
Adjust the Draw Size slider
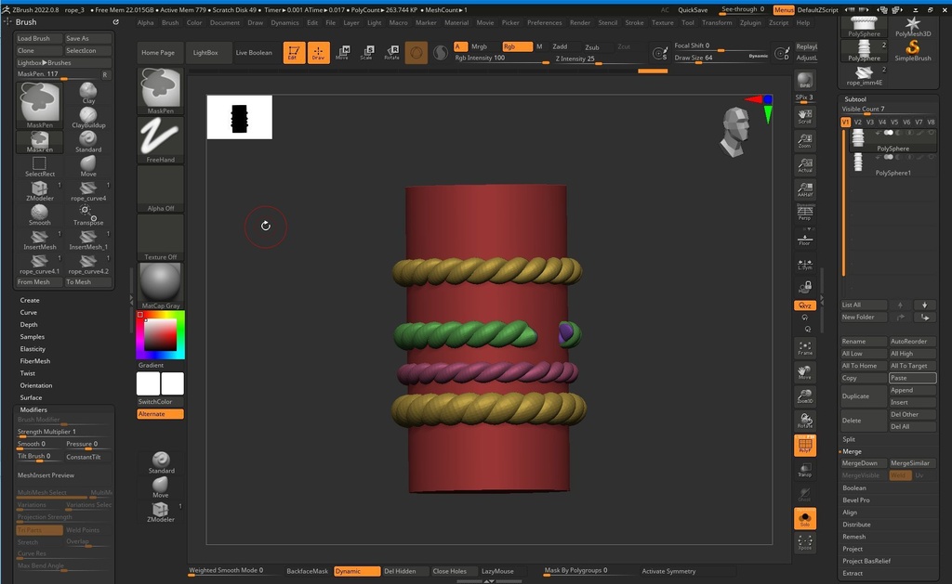click(x=721, y=58)
